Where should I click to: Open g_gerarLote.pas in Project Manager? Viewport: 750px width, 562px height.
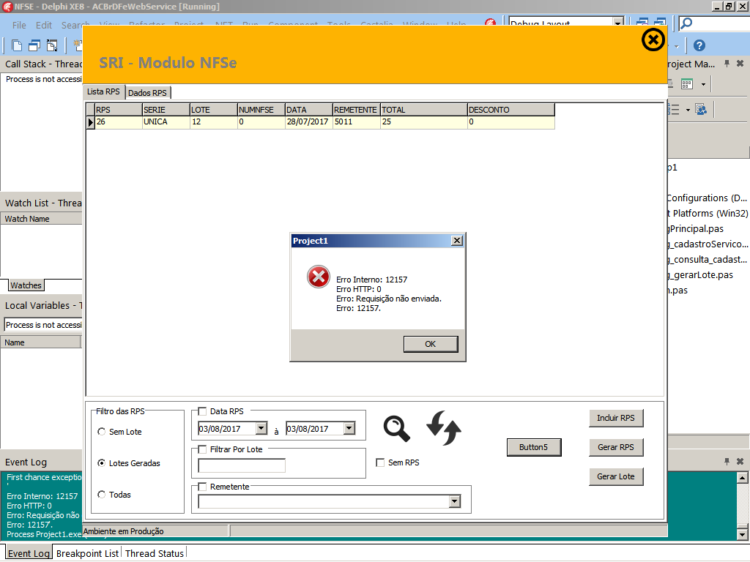point(701,275)
